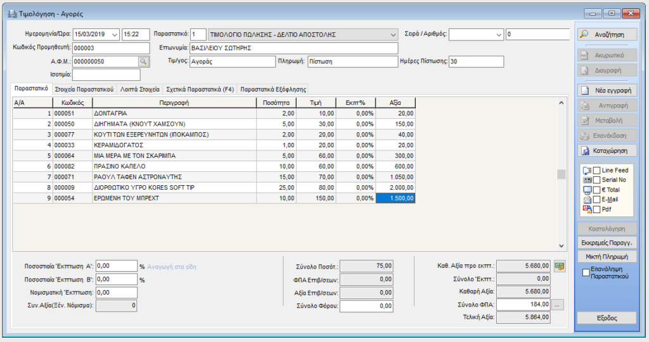The height and width of the screenshot is (342, 649).
Task: Save with the Καταχώρηση button
Action: [607, 150]
